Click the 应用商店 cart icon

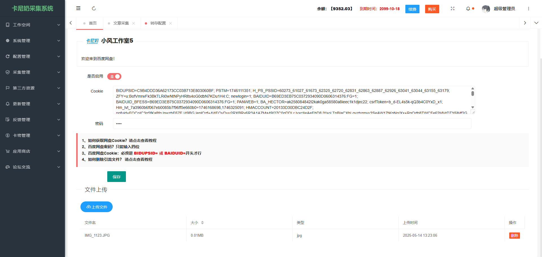[8, 151]
